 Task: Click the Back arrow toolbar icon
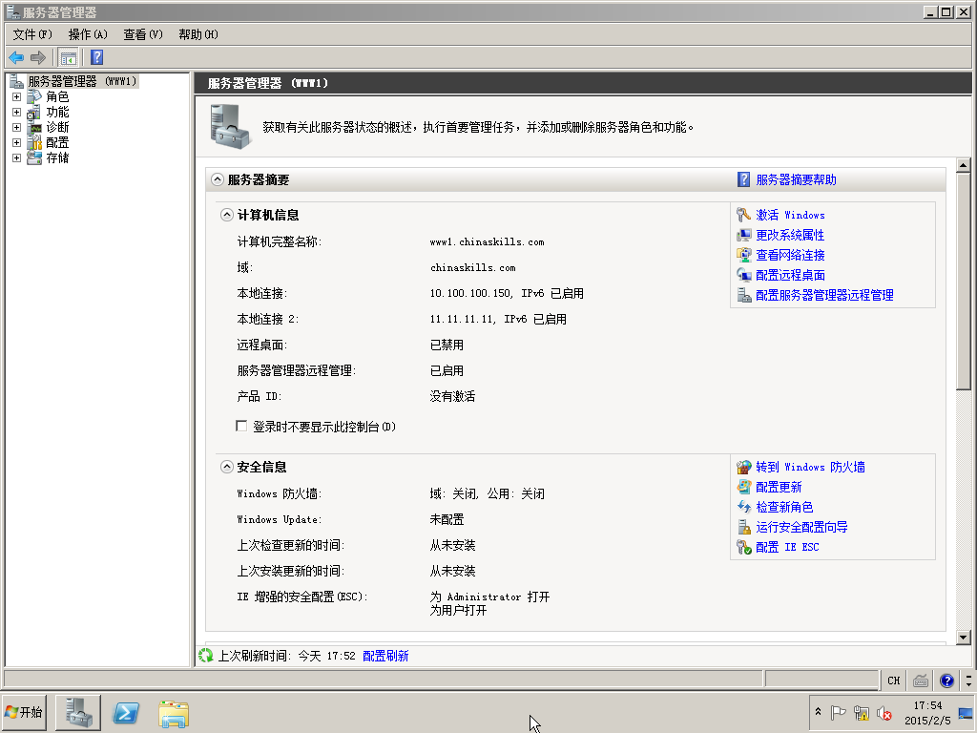click(16, 58)
